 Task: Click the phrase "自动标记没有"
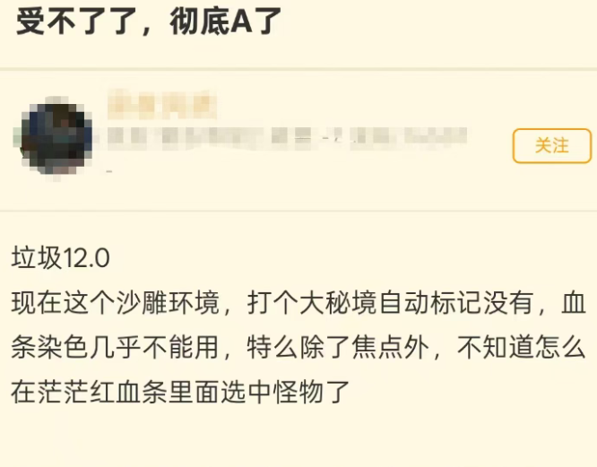point(456,303)
